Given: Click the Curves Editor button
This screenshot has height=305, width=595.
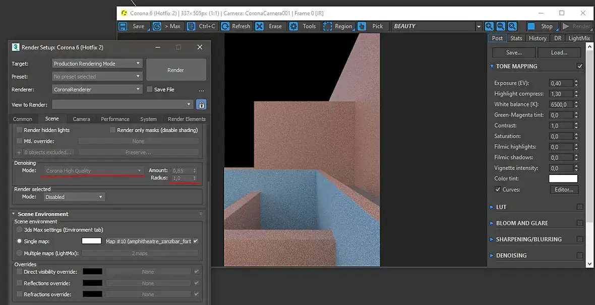Looking at the screenshot, I should [x=564, y=189].
